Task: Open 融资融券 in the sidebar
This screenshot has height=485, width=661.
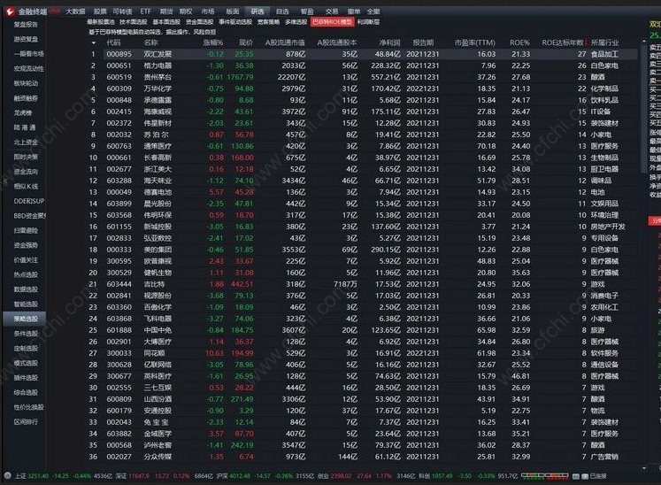Action: pos(26,98)
